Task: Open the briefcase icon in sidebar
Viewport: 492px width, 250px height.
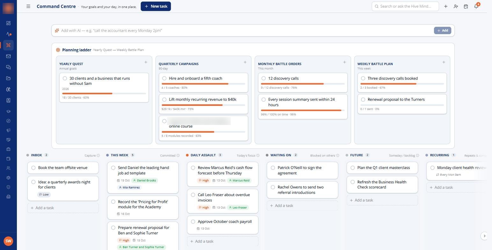Action: click(x=8, y=149)
